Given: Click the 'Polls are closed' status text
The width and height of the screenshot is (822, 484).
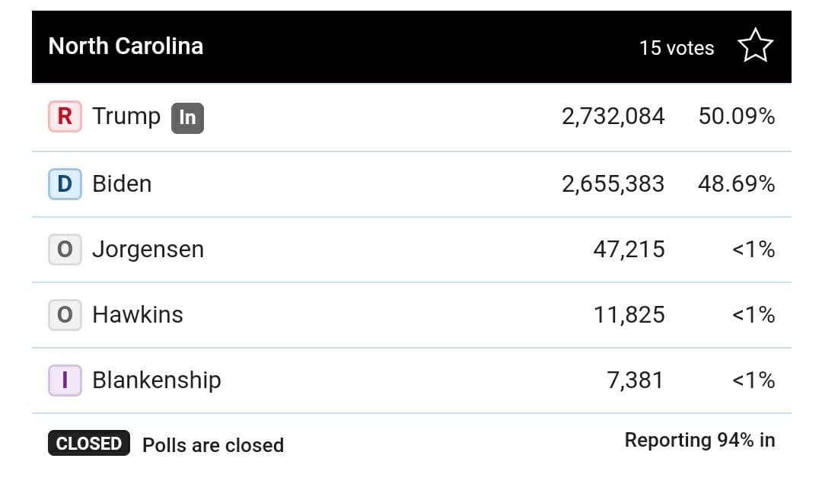Looking at the screenshot, I should tap(213, 445).
